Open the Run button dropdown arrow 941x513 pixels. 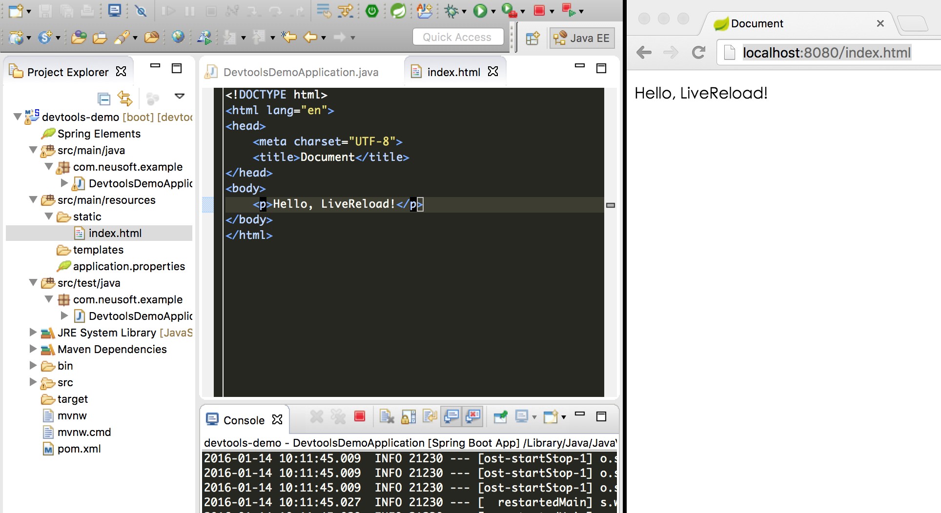point(493,11)
